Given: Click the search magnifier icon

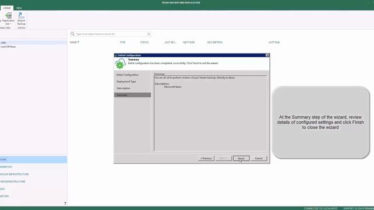Looking at the screenshot, I should (72, 34).
